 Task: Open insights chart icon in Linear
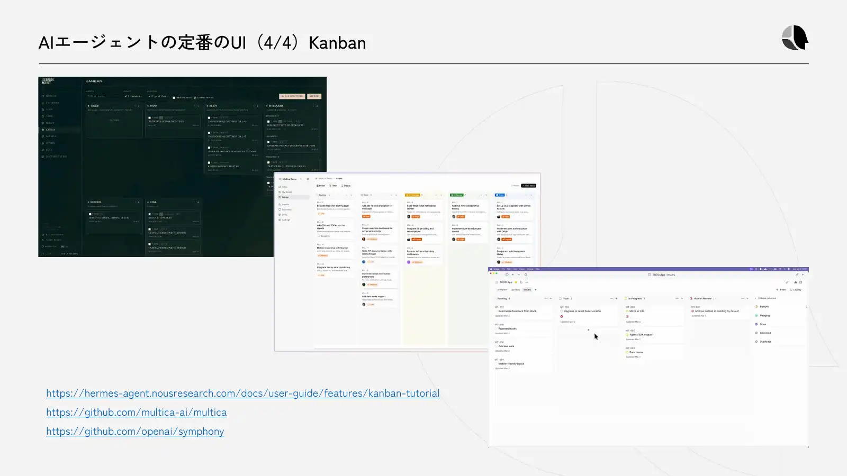coord(795,282)
